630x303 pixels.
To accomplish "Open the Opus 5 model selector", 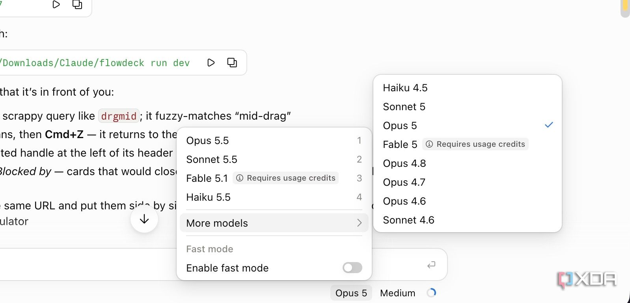I will click(x=351, y=293).
